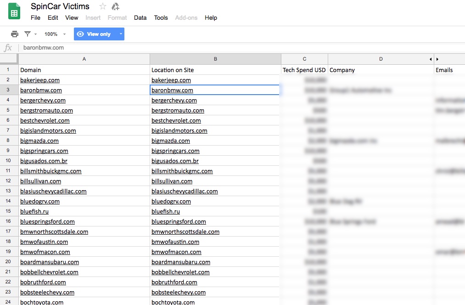Open the Help menu

point(211,18)
